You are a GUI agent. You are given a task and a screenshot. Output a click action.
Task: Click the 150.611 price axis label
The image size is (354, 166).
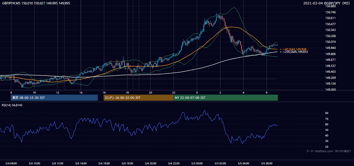[331, 18]
